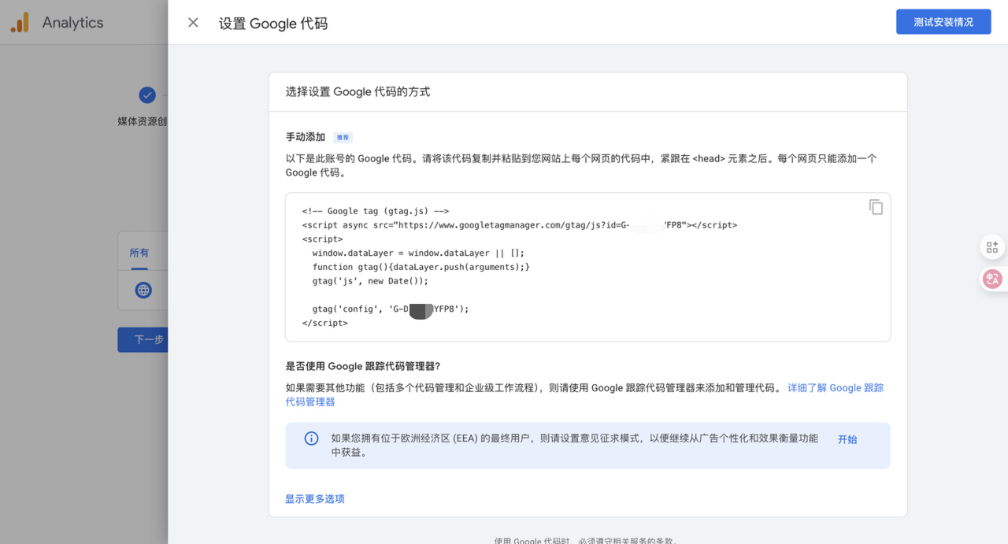Copy the Google tag code snippet
Image resolution: width=1008 pixels, height=544 pixels.
pos(876,207)
